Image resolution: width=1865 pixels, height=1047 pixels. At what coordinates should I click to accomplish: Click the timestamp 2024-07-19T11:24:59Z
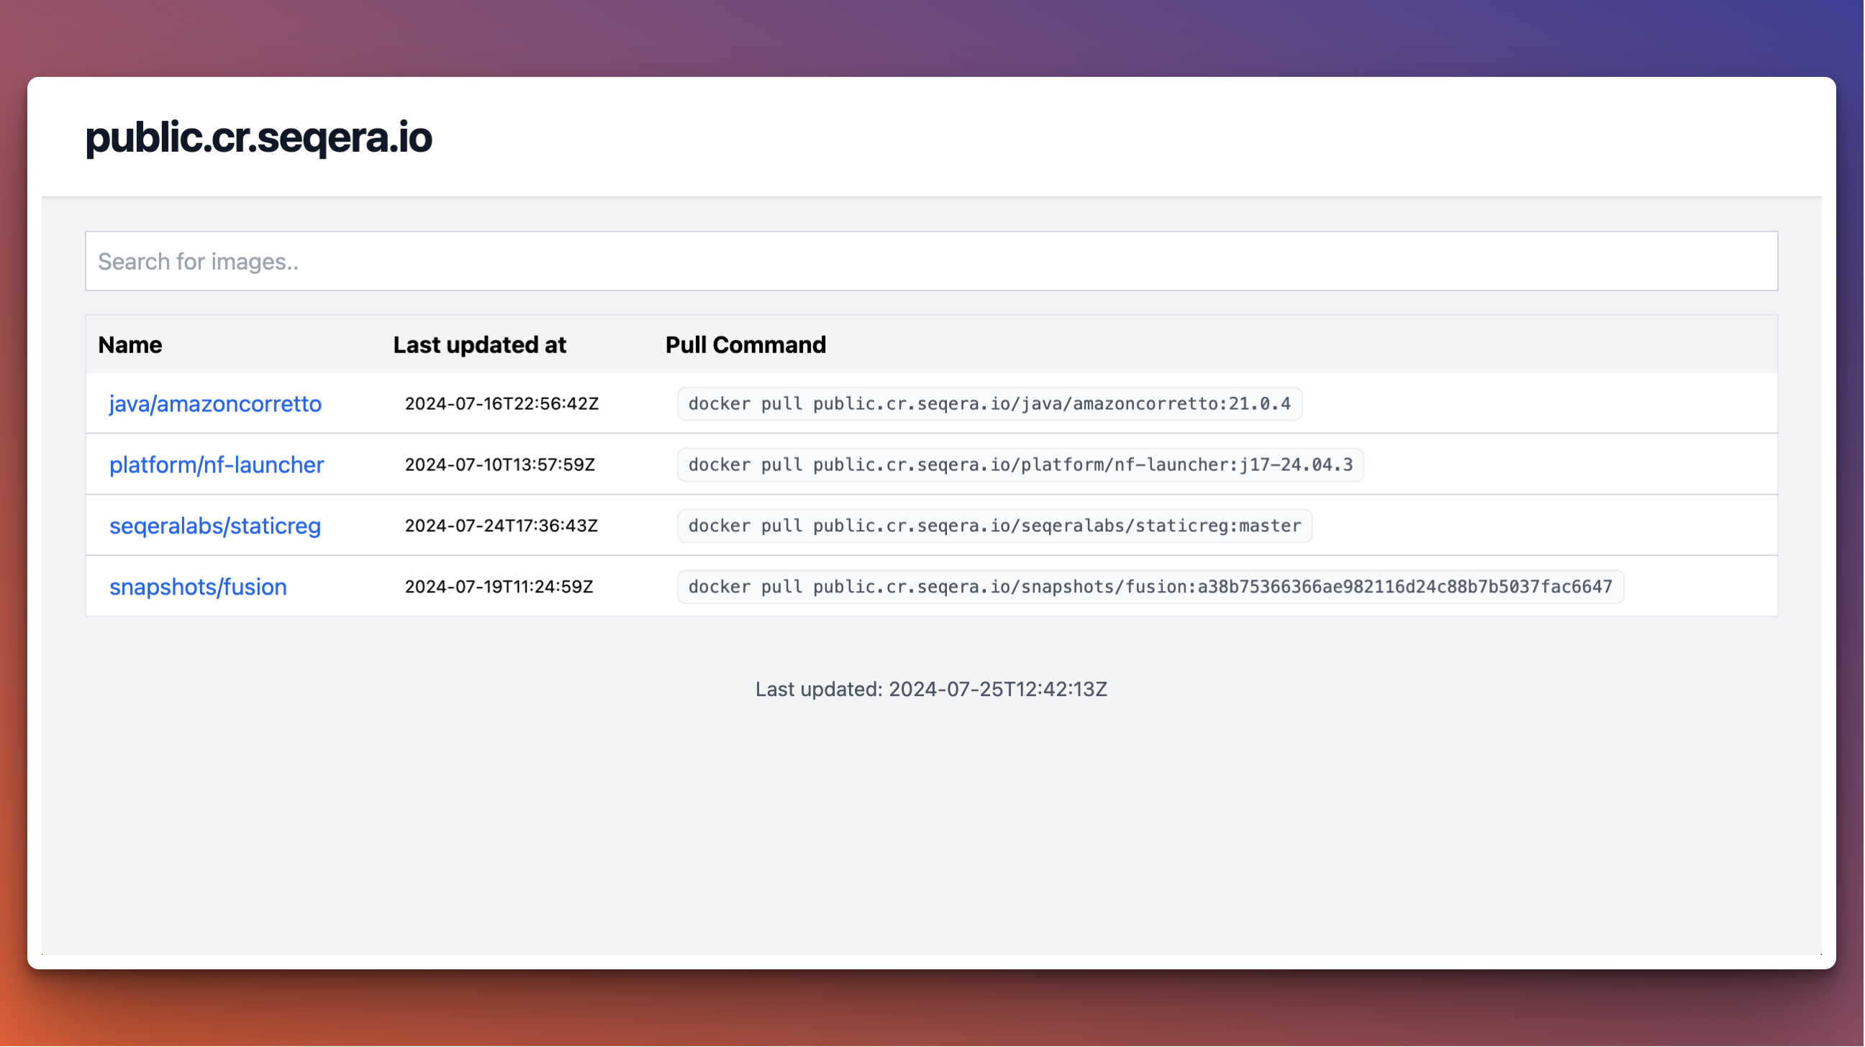pos(499,587)
